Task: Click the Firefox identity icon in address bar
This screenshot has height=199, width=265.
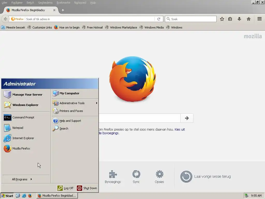Action: 17,19
